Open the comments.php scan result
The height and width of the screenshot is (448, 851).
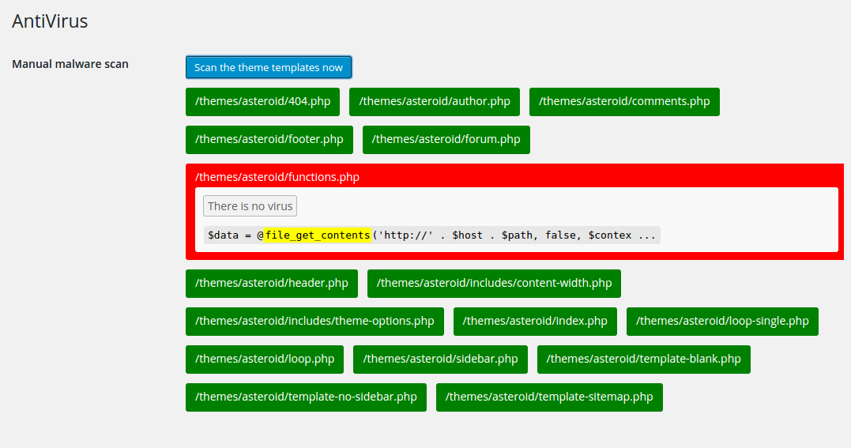click(x=624, y=101)
